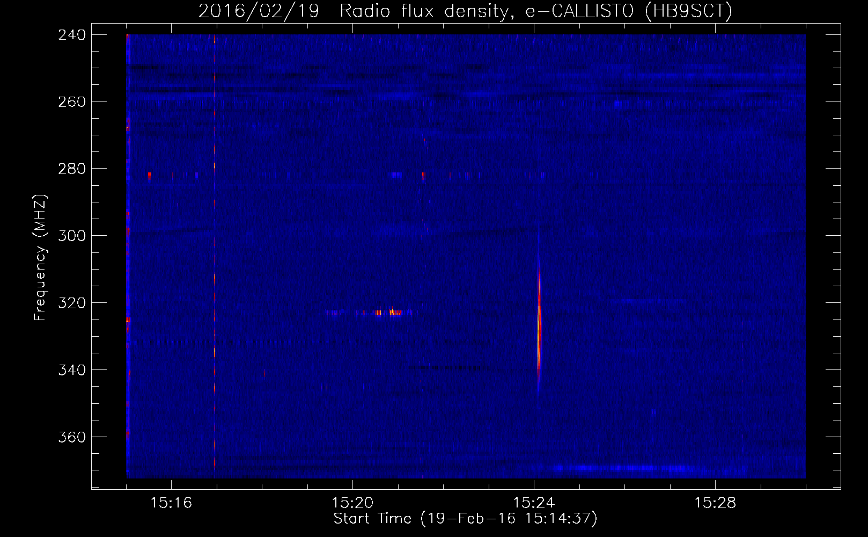Click the 15:28 time tick label
This screenshot has height=537, width=868.
(715, 503)
